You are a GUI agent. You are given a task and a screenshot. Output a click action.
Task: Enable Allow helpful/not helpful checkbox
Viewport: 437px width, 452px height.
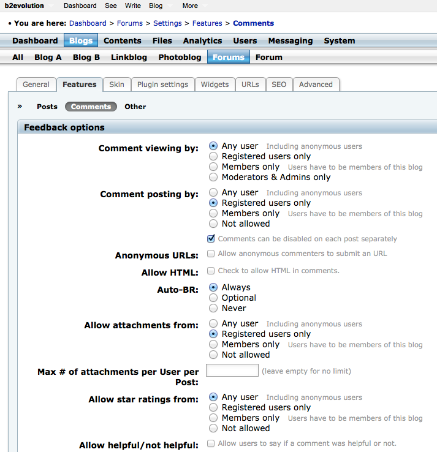(x=211, y=443)
